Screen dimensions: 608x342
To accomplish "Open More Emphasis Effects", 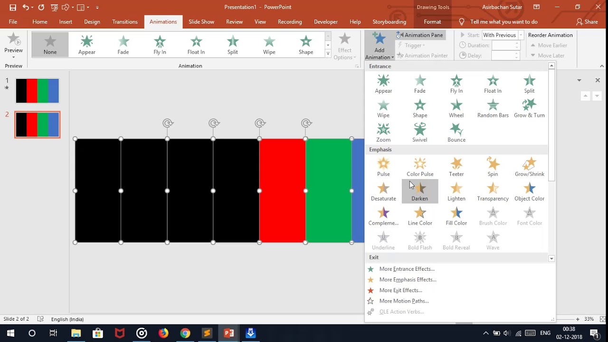I will click(x=460, y=280).
